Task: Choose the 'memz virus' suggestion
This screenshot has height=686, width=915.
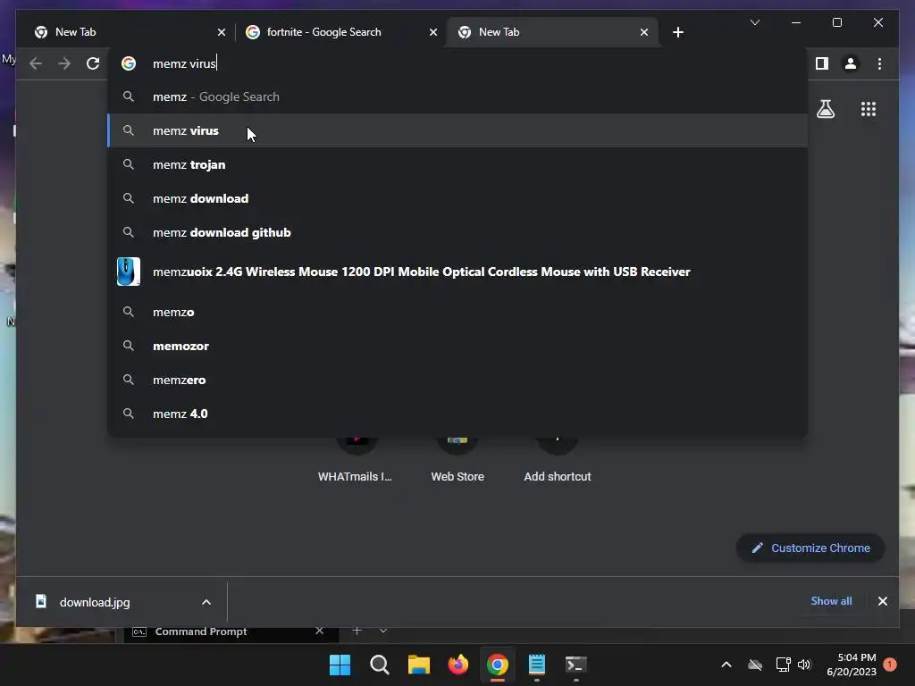Action: pyautogui.click(x=457, y=130)
